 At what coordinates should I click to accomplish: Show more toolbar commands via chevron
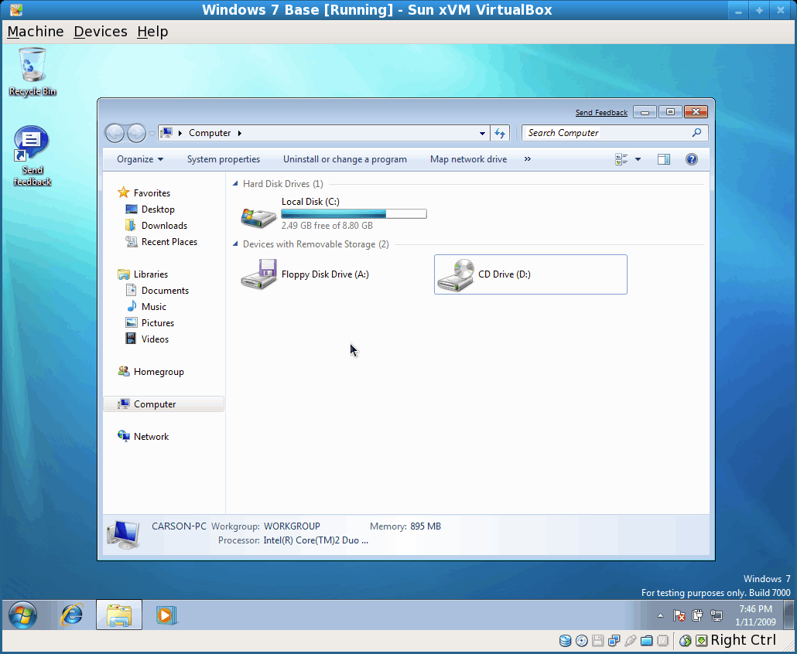click(x=528, y=159)
